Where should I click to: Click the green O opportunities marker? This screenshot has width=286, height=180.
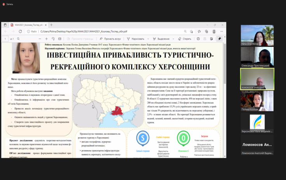(x=183, y=138)
